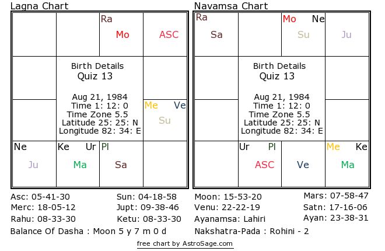Image resolution: width=385 pixels, height=251 pixels.
Task: Click Ra in the Navamsa chart
Action: click(x=202, y=18)
